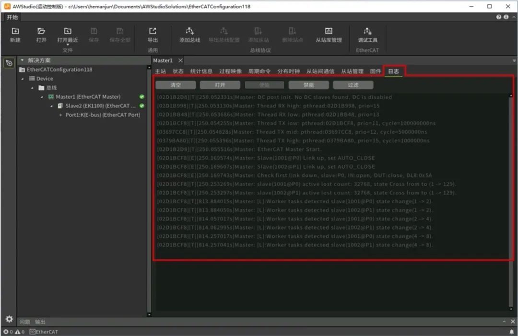This screenshot has width=518, height=336.
Task: Click the log line 'DC post init. No DC slaves found'
Action: point(274,97)
